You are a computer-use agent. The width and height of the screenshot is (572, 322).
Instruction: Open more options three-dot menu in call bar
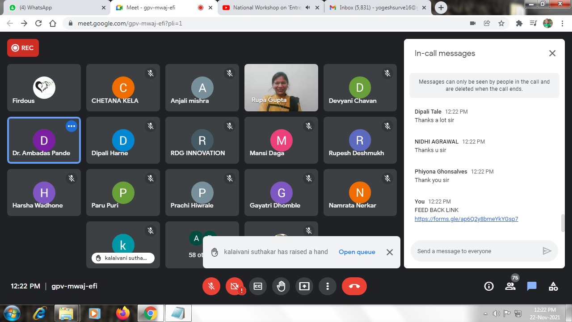click(x=328, y=286)
